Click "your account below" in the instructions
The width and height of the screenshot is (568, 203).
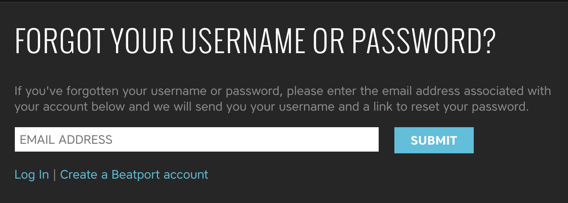[x=70, y=107]
